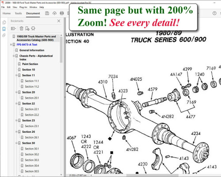This screenshot has height=177, width=221.
Task: Go to Section 23.1 bookmark
Action: pos(32,126)
